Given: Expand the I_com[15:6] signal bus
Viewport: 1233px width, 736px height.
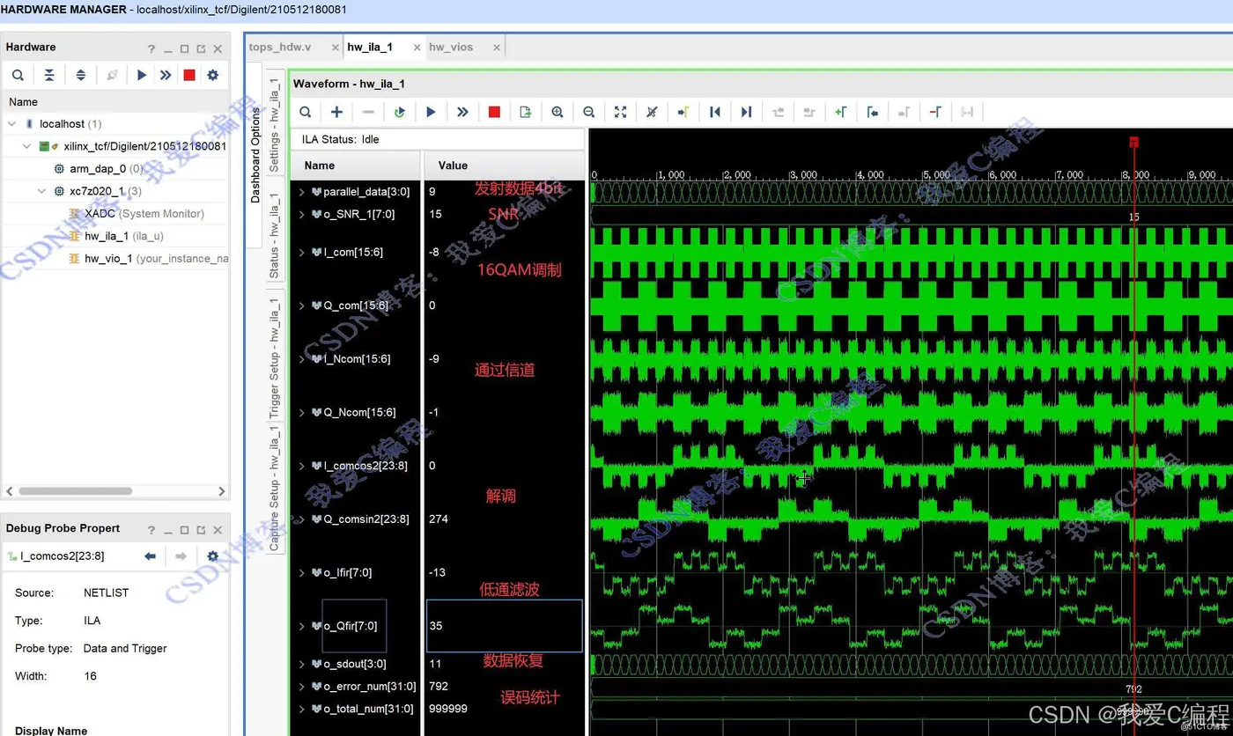Looking at the screenshot, I should coord(302,252).
